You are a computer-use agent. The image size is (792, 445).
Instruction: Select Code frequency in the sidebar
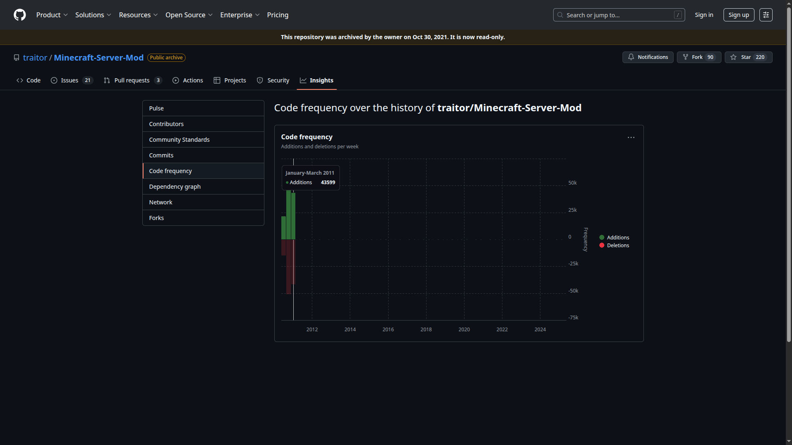point(203,171)
